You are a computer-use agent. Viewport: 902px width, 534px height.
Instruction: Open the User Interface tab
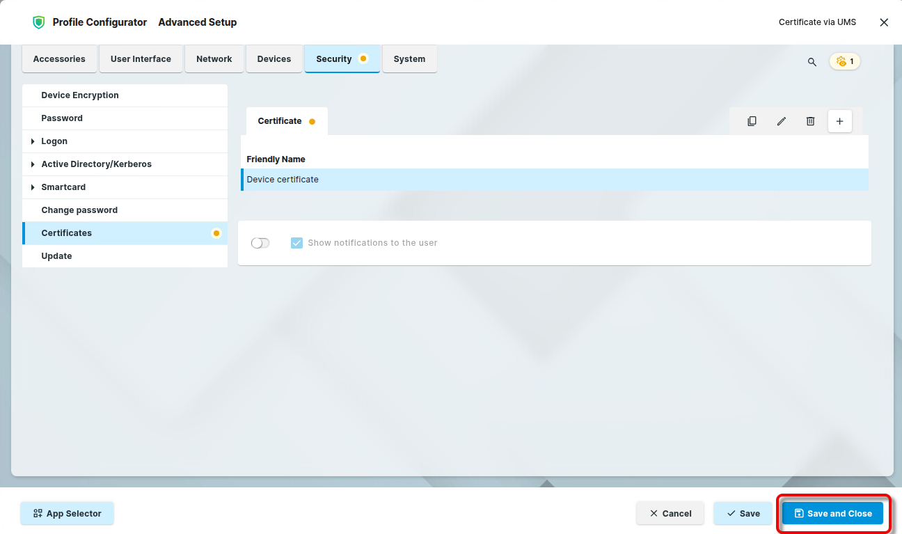pos(141,59)
